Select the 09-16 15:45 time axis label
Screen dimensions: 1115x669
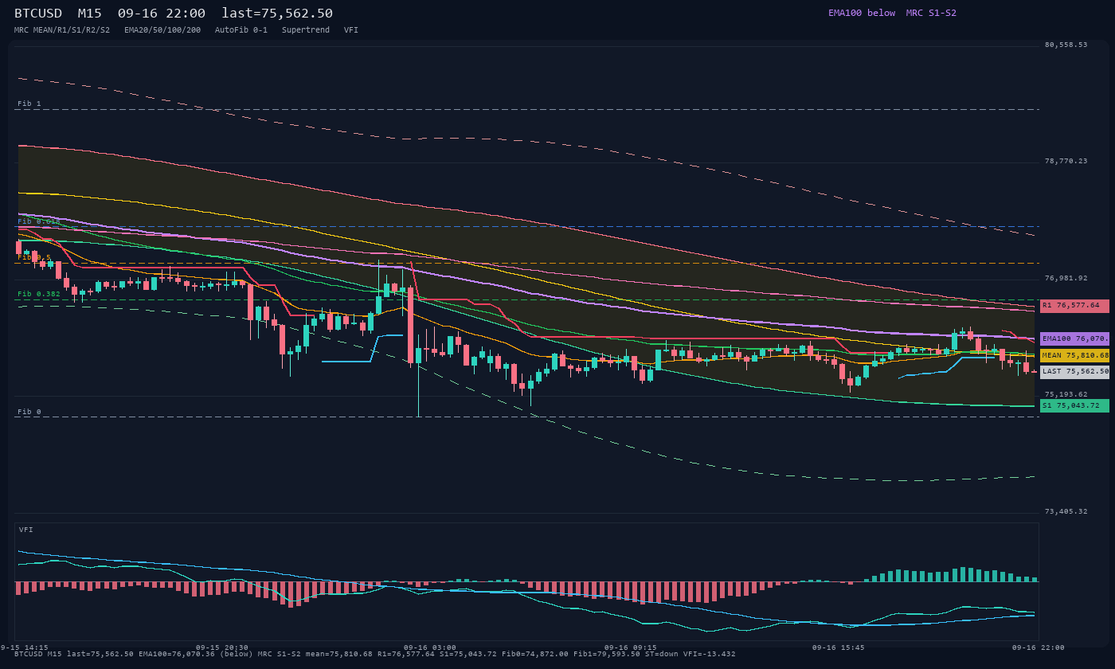tap(839, 647)
